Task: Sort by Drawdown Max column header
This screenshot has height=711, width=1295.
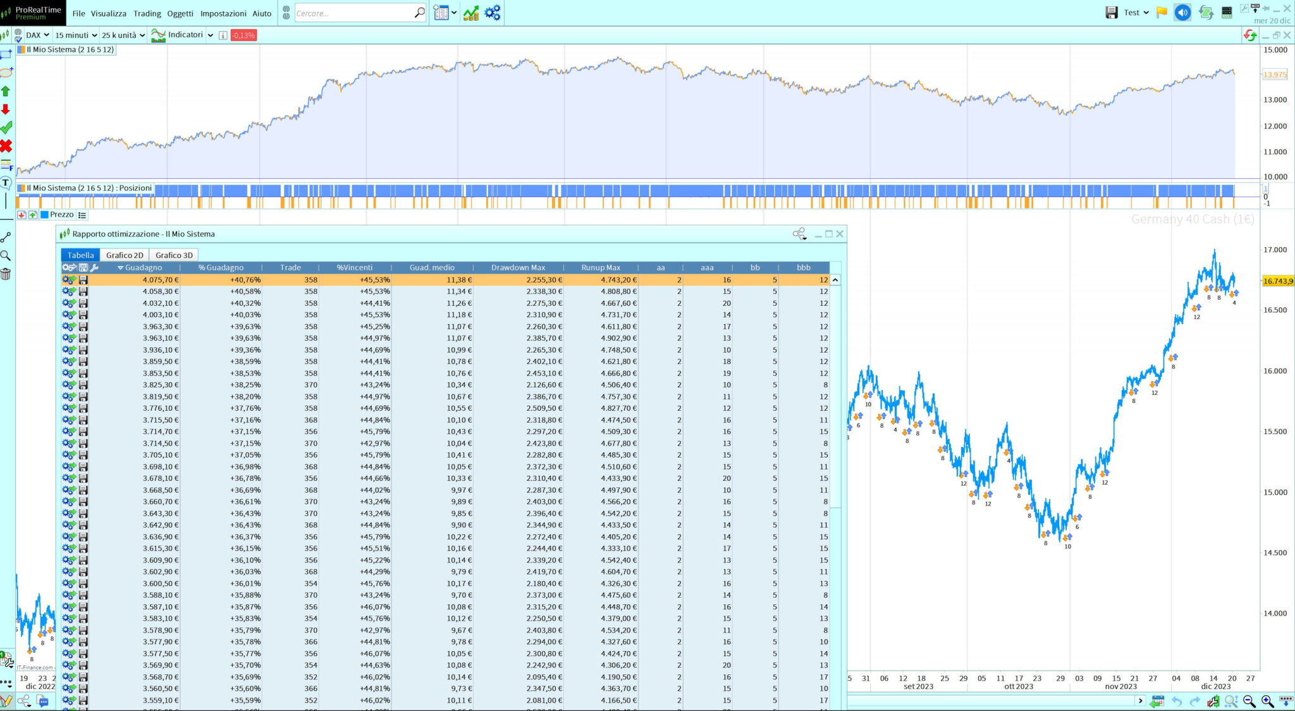Action: [x=518, y=267]
